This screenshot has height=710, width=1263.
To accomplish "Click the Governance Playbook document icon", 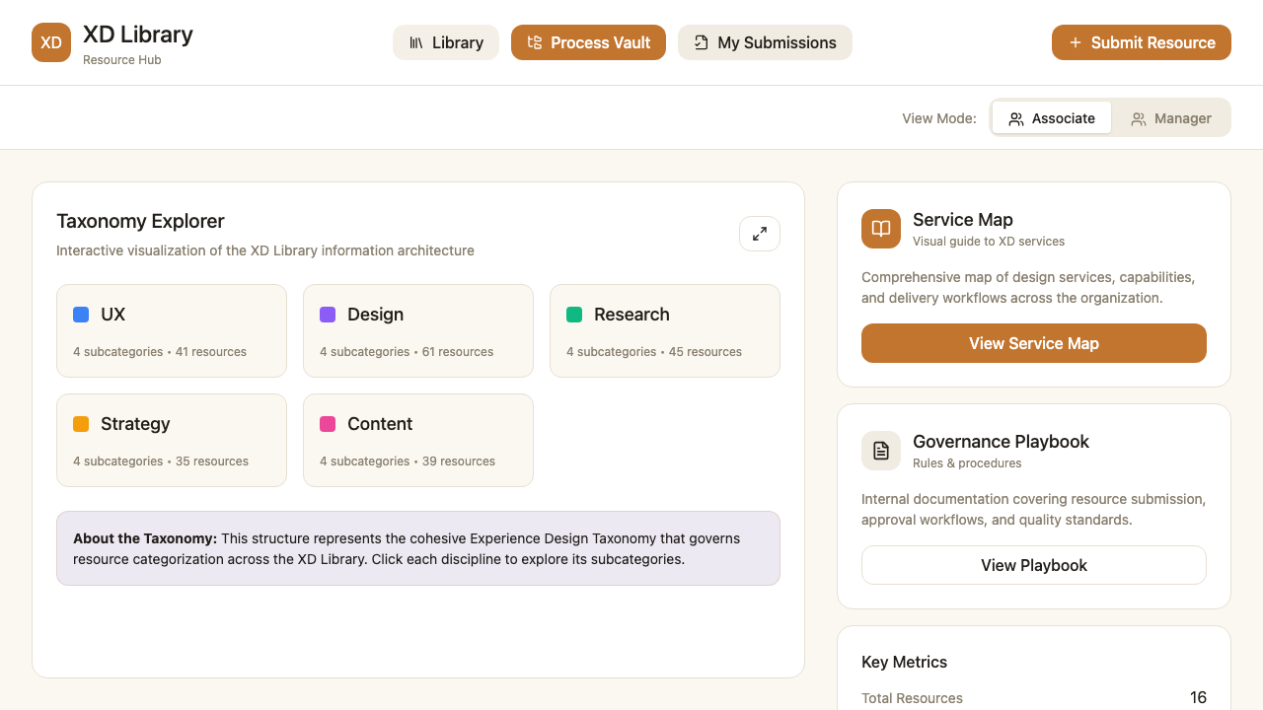I will 881,451.
